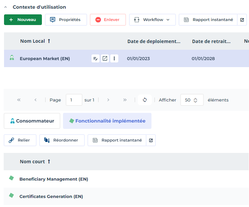Generate top Rapport instantané report
The image size is (249, 207).
208,20
